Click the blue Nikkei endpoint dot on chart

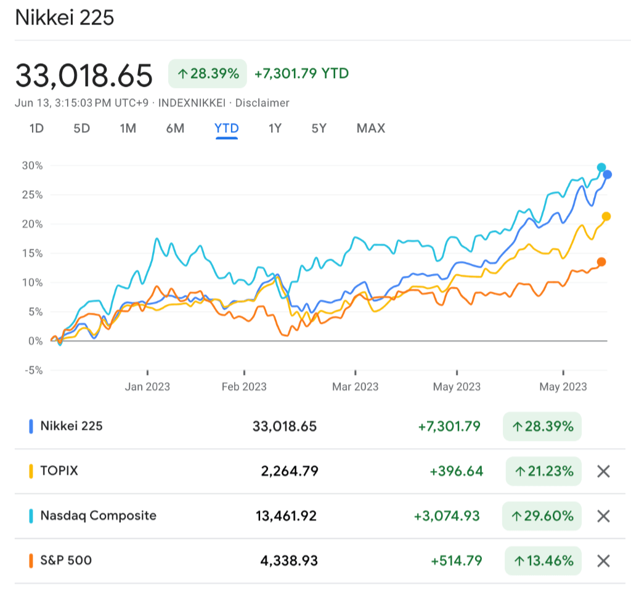(x=607, y=174)
